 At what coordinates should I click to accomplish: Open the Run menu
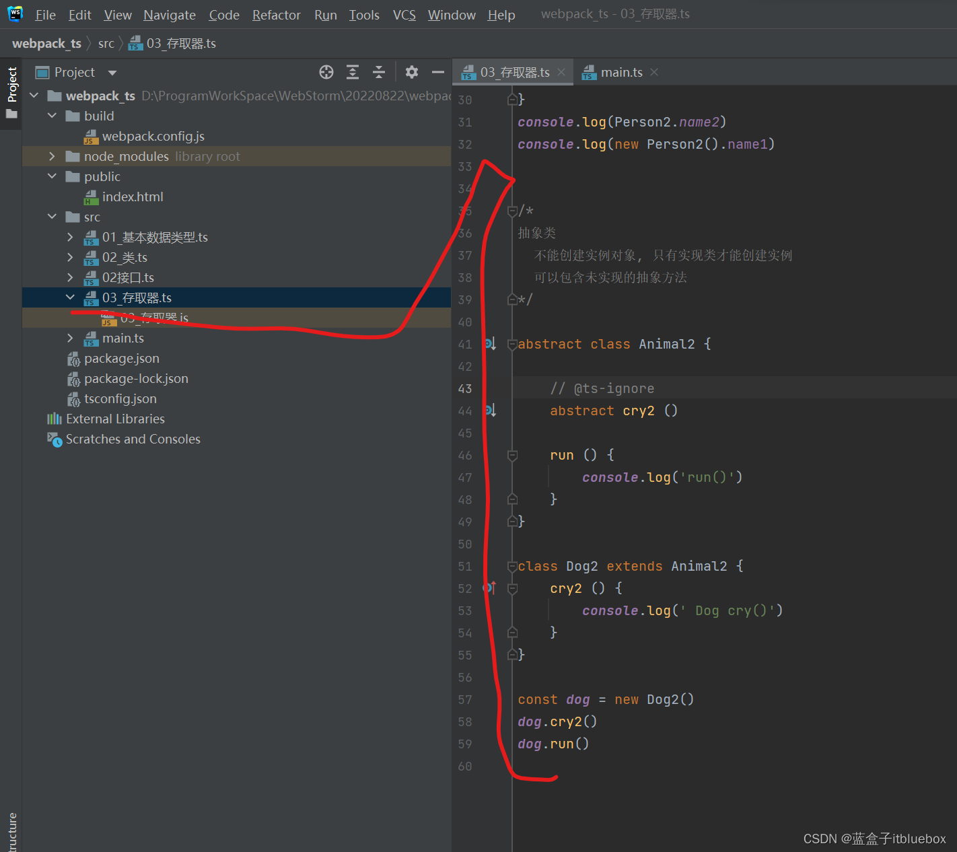point(326,15)
